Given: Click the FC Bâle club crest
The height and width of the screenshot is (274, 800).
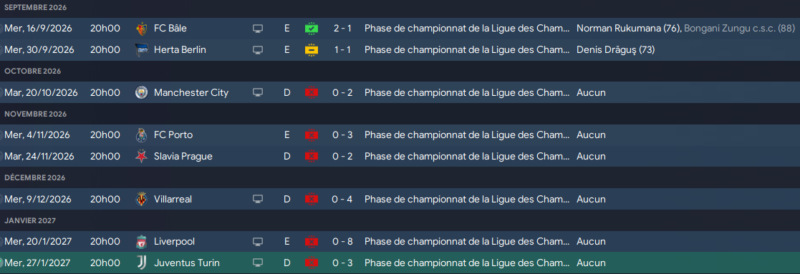Looking at the screenshot, I should point(141,29).
